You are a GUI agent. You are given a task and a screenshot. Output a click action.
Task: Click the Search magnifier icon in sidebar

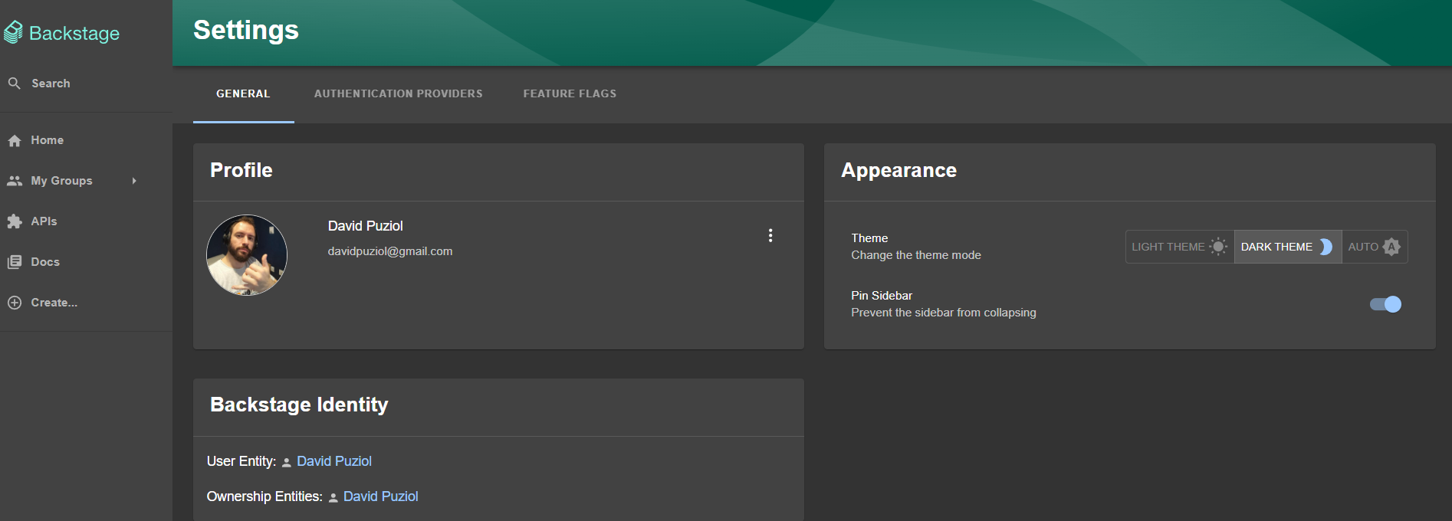pyautogui.click(x=15, y=84)
